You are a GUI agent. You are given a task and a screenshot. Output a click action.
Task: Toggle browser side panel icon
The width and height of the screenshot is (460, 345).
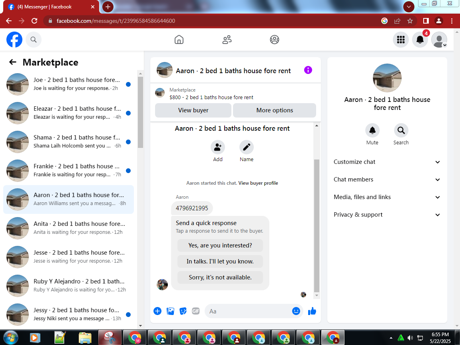click(x=426, y=21)
